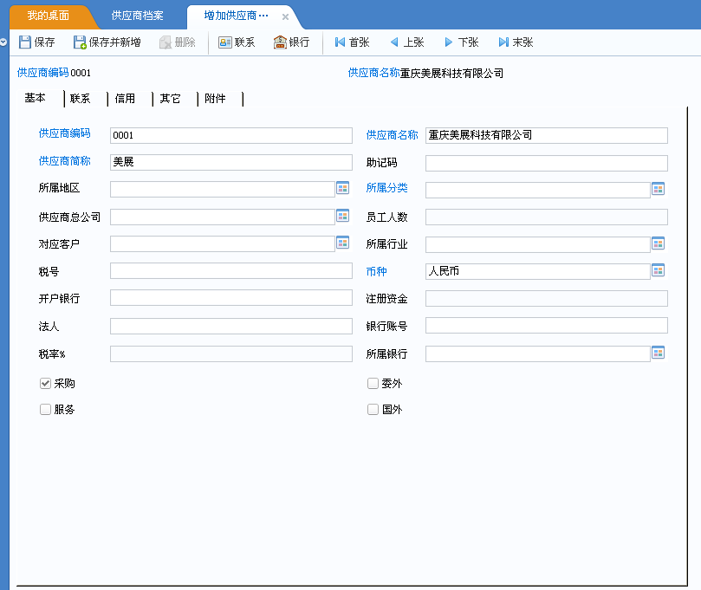Check the 国外 checkbox
701x590 pixels.
click(373, 409)
